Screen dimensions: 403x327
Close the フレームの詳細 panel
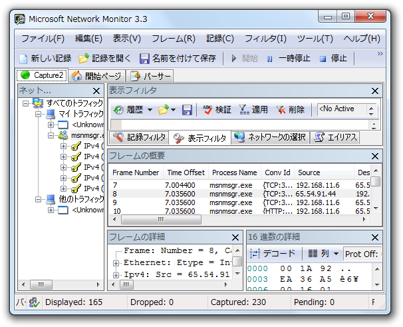235,237
